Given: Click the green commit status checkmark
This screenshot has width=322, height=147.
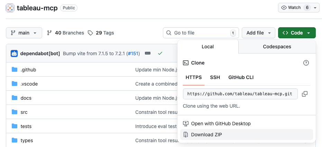Looking at the screenshot, I should [160, 53].
